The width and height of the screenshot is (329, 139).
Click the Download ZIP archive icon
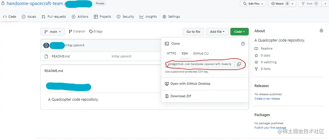pyautogui.click(x=167, y=96)
